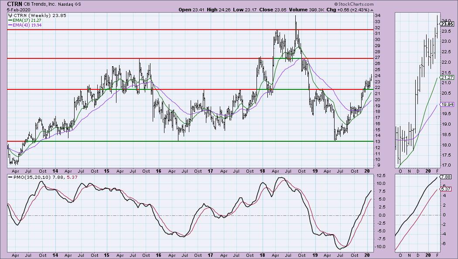458x259 pixels.
Task: Click the -10.0 label on the PMO axis
Action: pos(379,246)
